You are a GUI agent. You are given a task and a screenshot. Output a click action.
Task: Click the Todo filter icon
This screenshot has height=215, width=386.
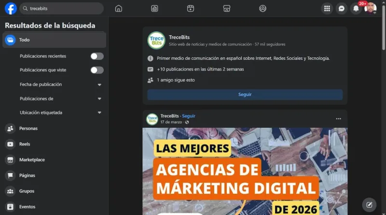[10, 40]
